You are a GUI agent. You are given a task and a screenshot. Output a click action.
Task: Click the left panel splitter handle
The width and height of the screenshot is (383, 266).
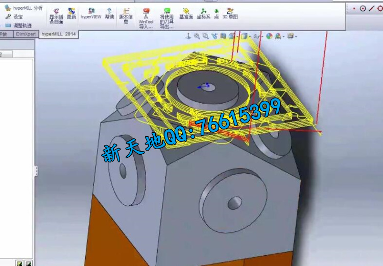[x=36, y=170]
